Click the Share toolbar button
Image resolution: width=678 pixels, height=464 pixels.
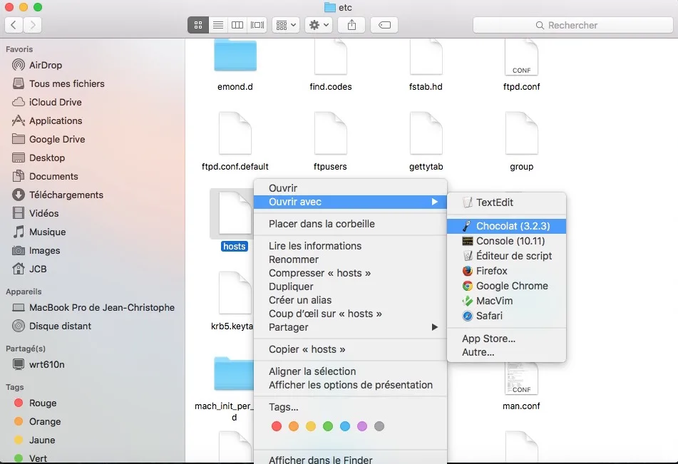coord(352,25)
